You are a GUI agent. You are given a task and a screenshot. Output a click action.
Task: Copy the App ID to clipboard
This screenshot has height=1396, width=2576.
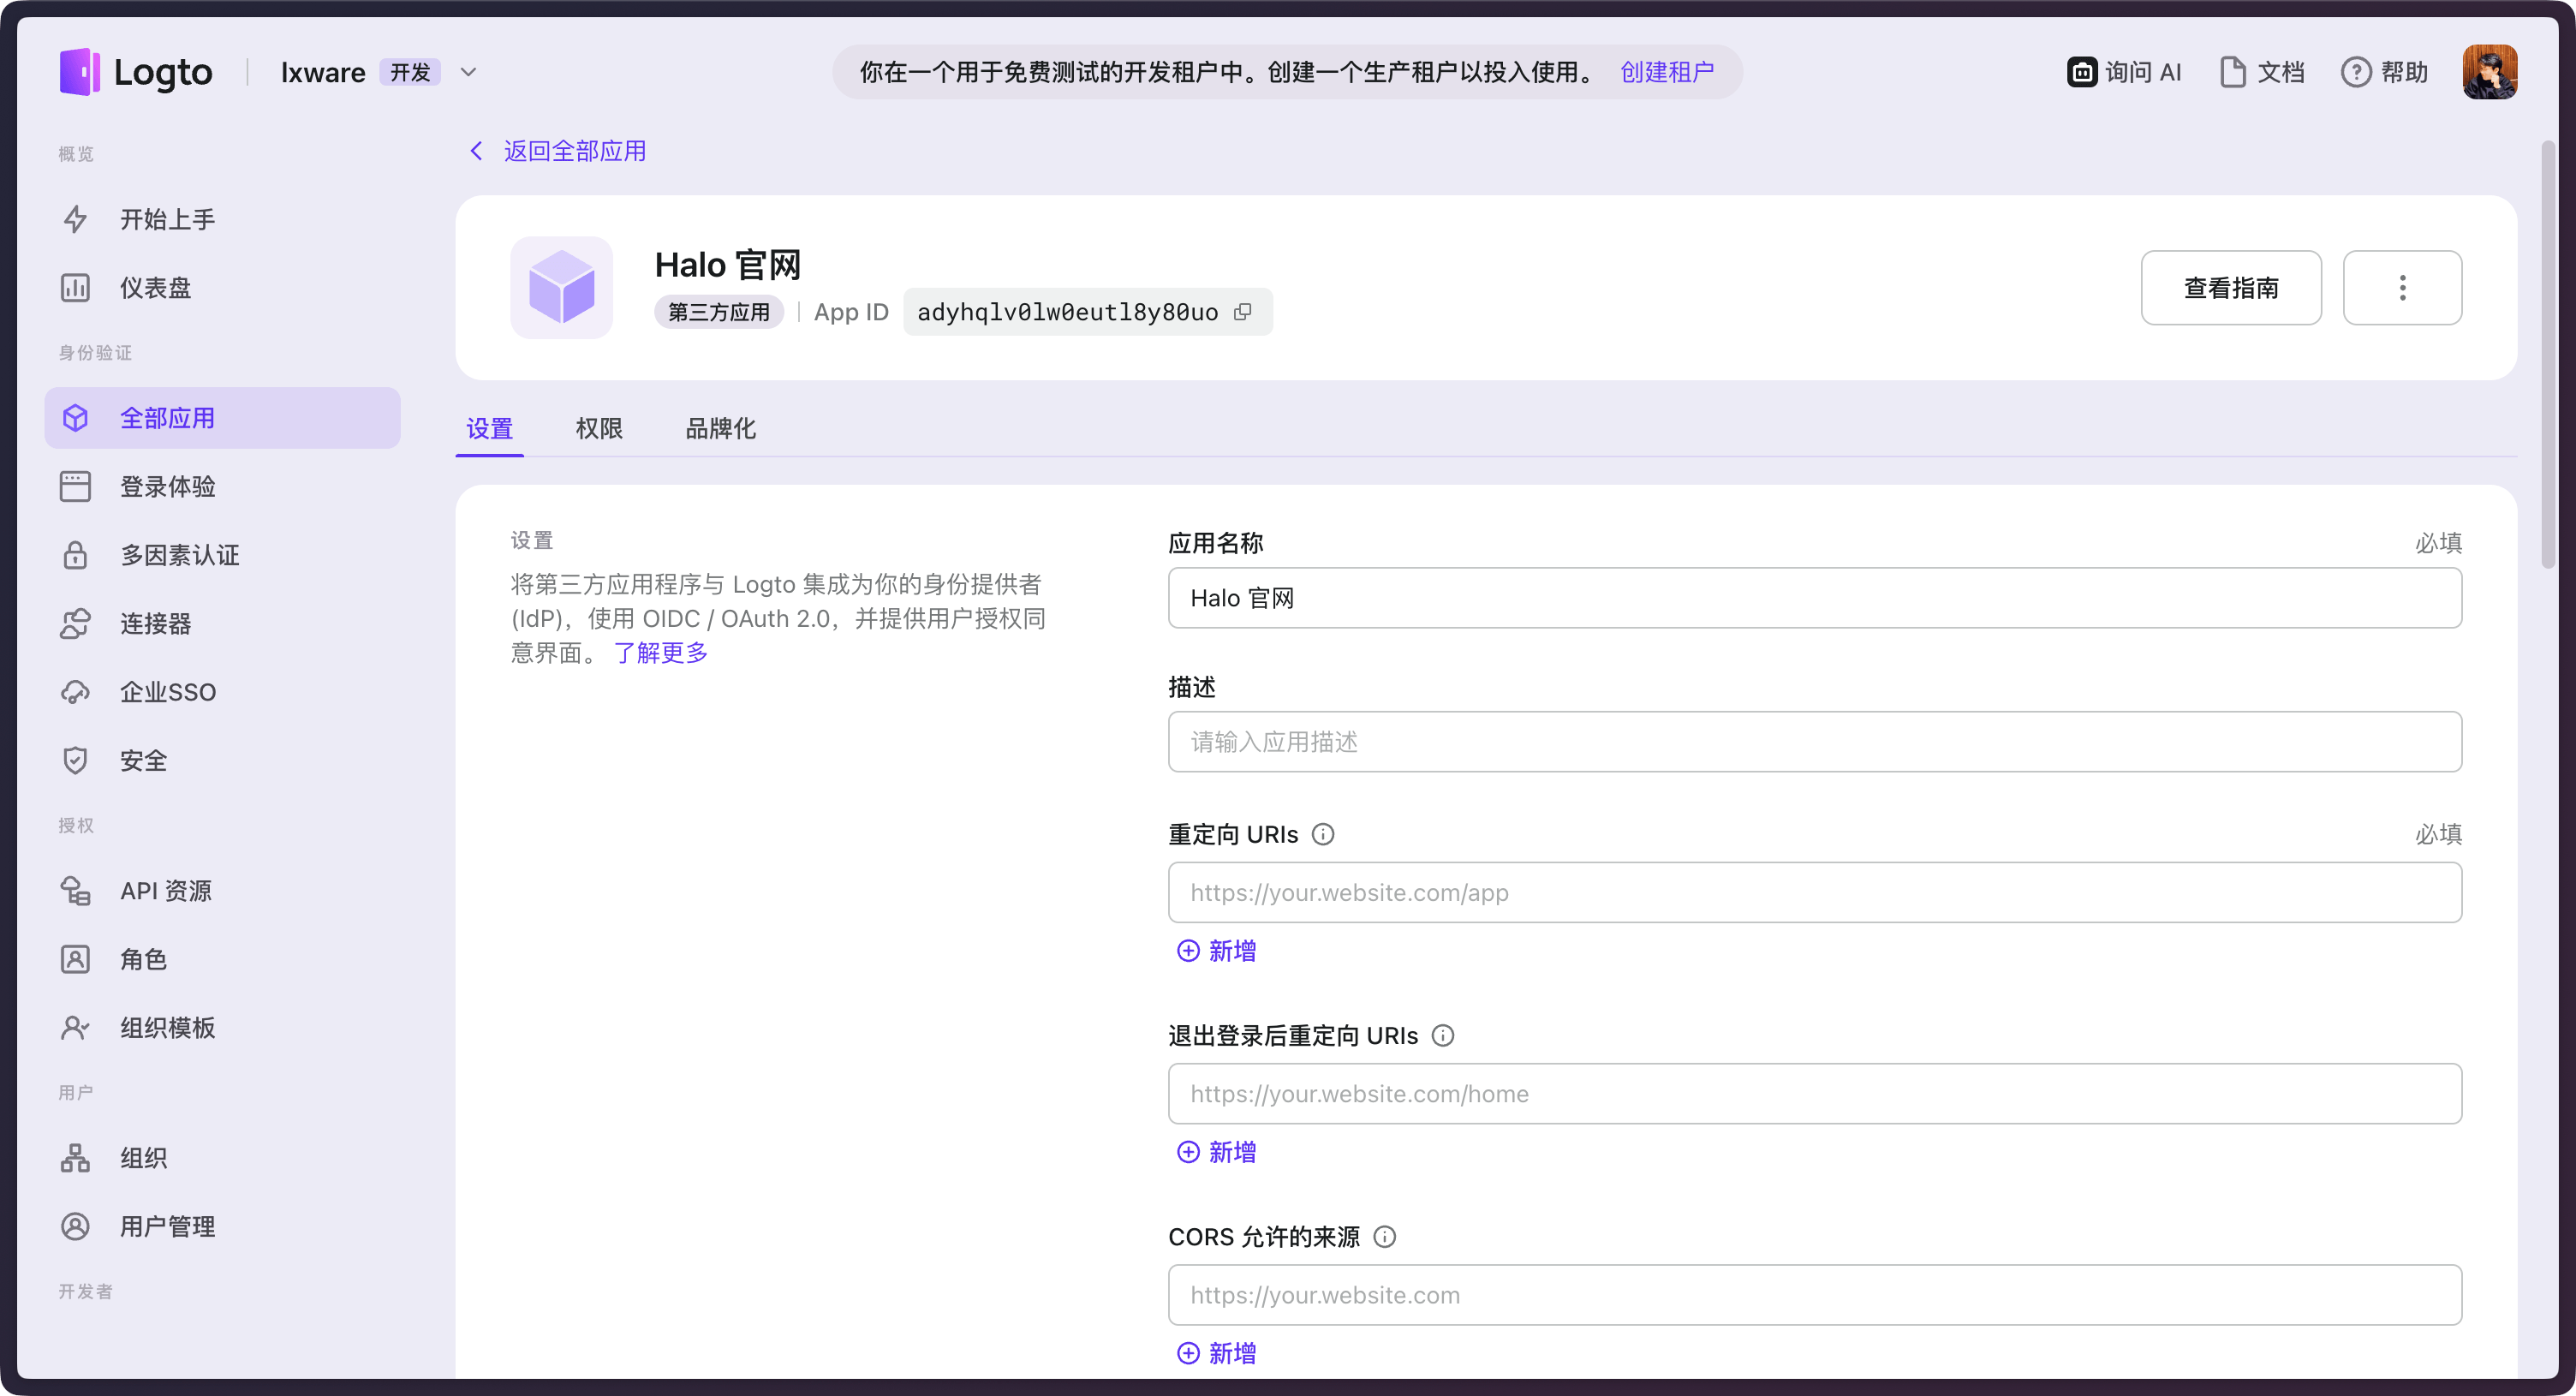pos(1242,312)
